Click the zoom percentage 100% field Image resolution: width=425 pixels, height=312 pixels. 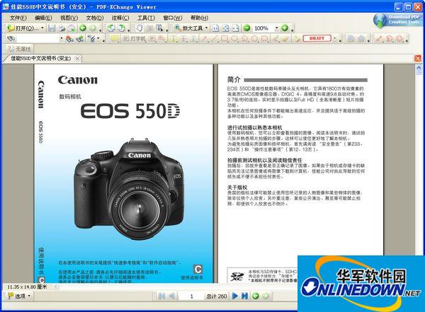pyautogui.click(x=262, y=28)
